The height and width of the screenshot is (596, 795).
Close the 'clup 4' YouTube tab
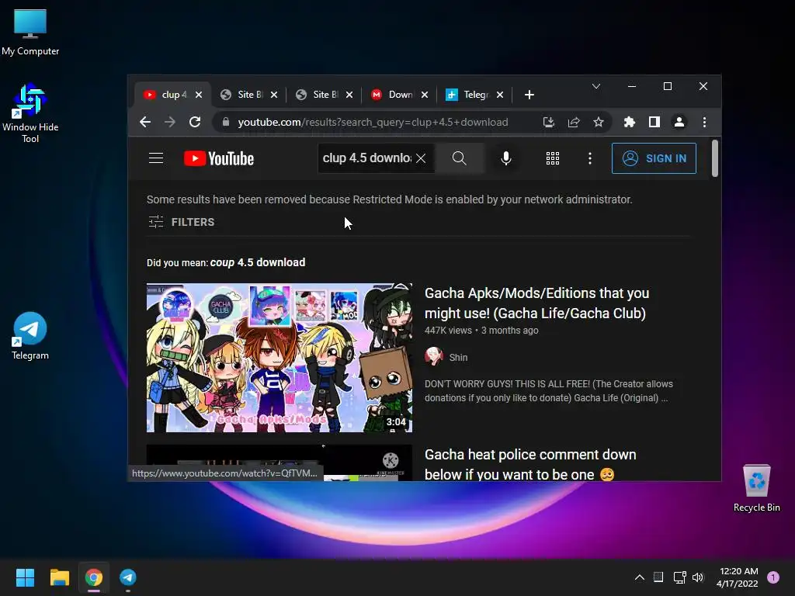tap(199, 95)
